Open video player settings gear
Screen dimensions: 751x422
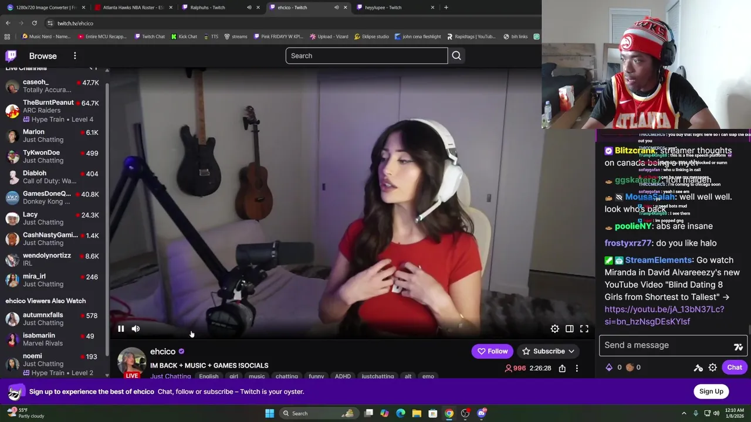tap(554, 329)
